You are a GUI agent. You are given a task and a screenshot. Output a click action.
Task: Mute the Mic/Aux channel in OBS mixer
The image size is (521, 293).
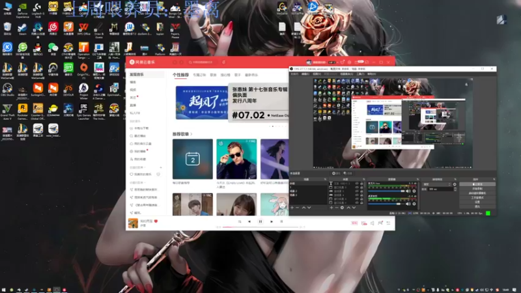click(x=408, y=191)
